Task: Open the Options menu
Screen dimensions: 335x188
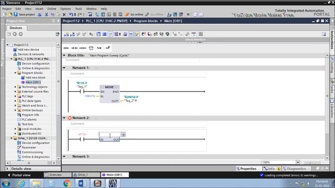Action: pos(65,9)
